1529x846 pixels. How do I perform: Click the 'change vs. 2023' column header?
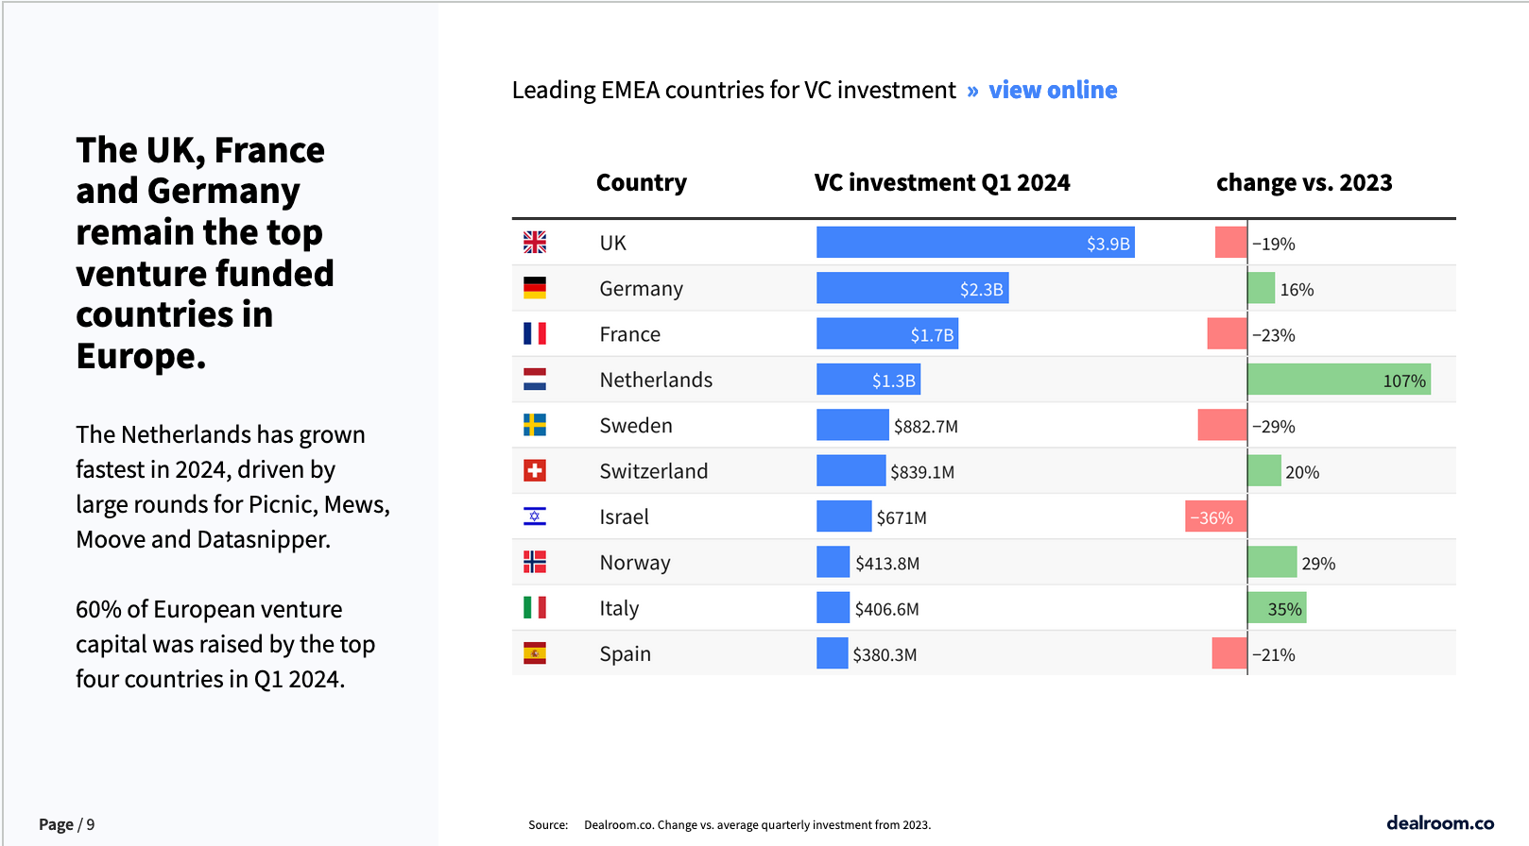pos(1304,182)
